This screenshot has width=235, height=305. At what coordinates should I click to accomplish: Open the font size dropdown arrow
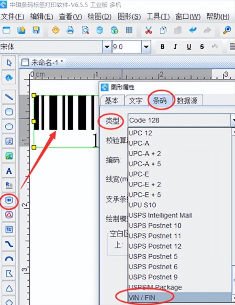146,47
